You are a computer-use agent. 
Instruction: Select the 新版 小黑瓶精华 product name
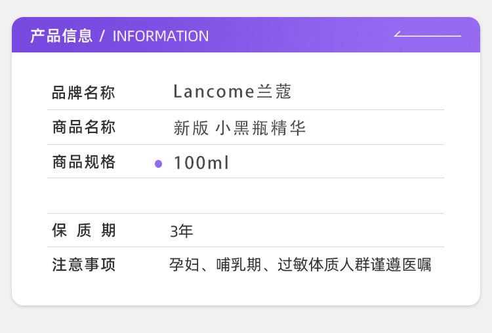(239, 128)
